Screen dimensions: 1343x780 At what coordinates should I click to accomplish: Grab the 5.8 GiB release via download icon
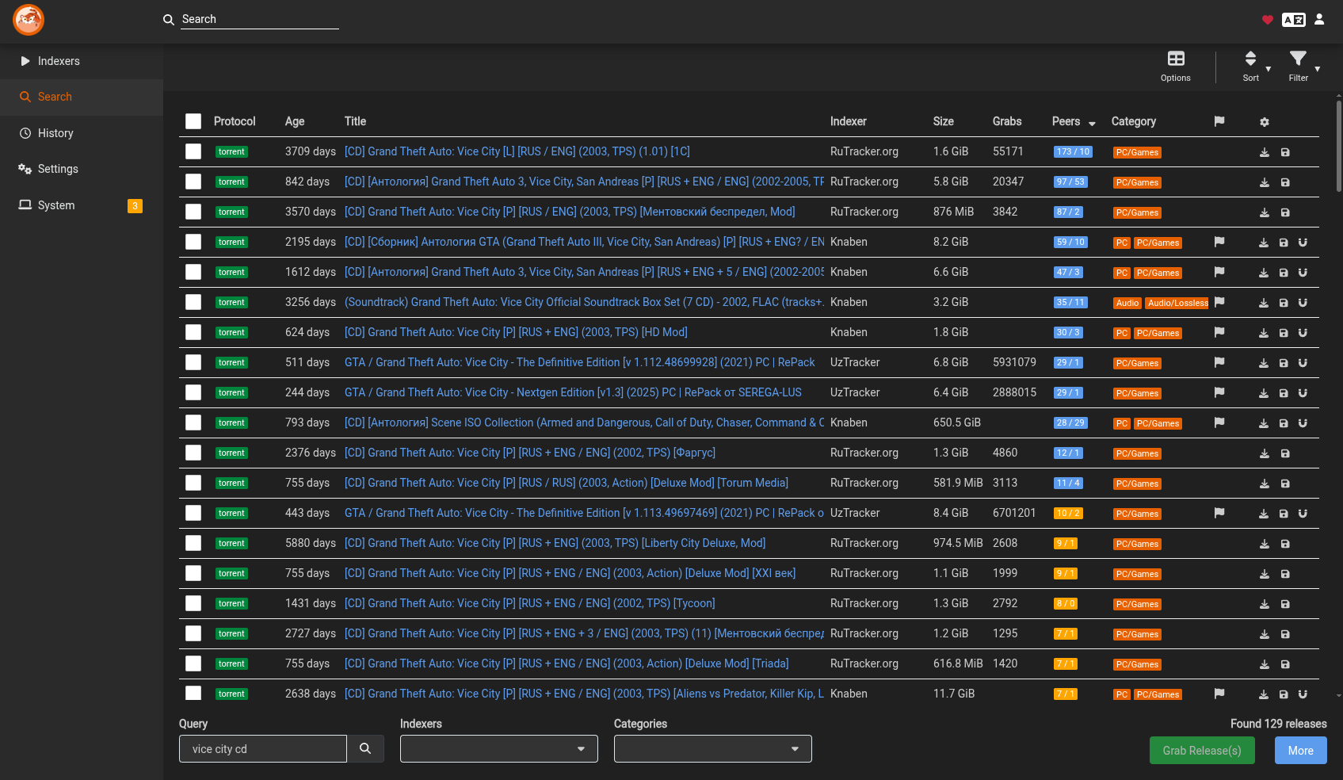(1265, 182)
